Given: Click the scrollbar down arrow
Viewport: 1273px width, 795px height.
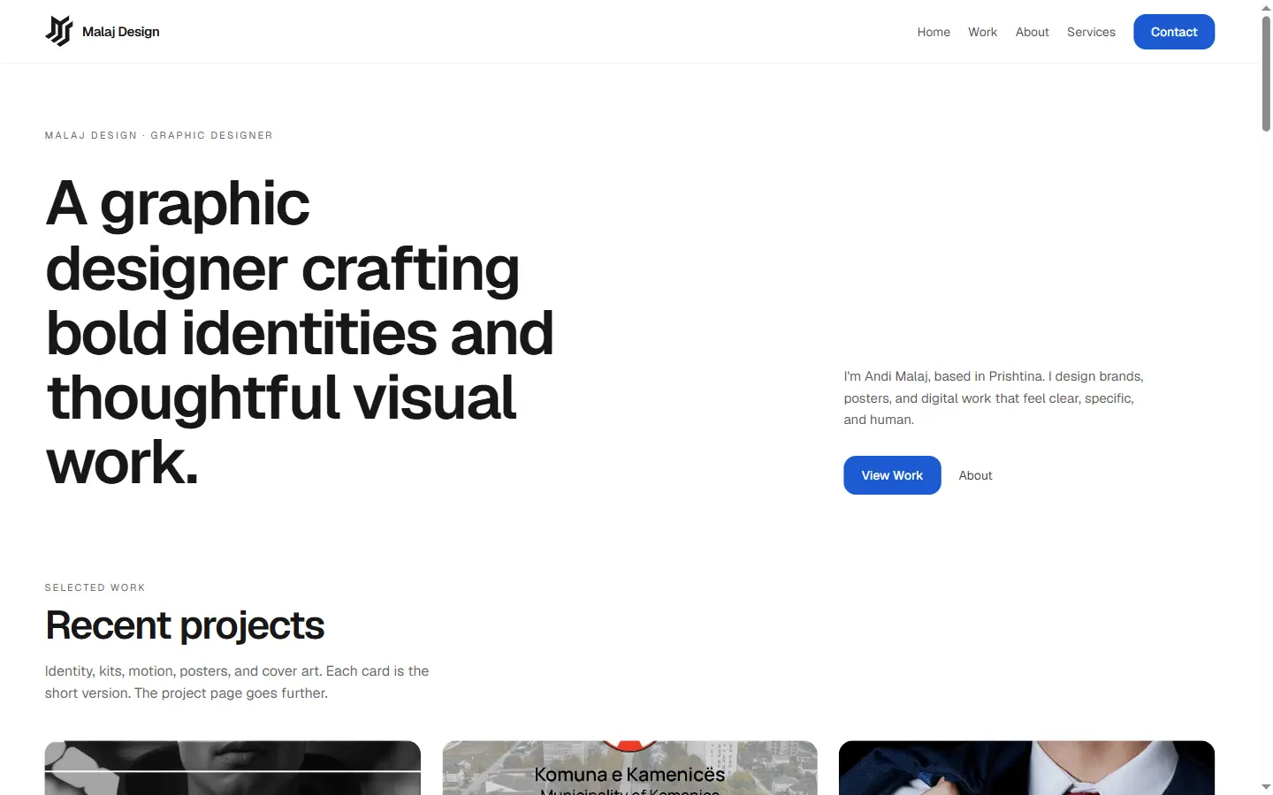Looking at the screenshot, I should (x=1266, y=787).
